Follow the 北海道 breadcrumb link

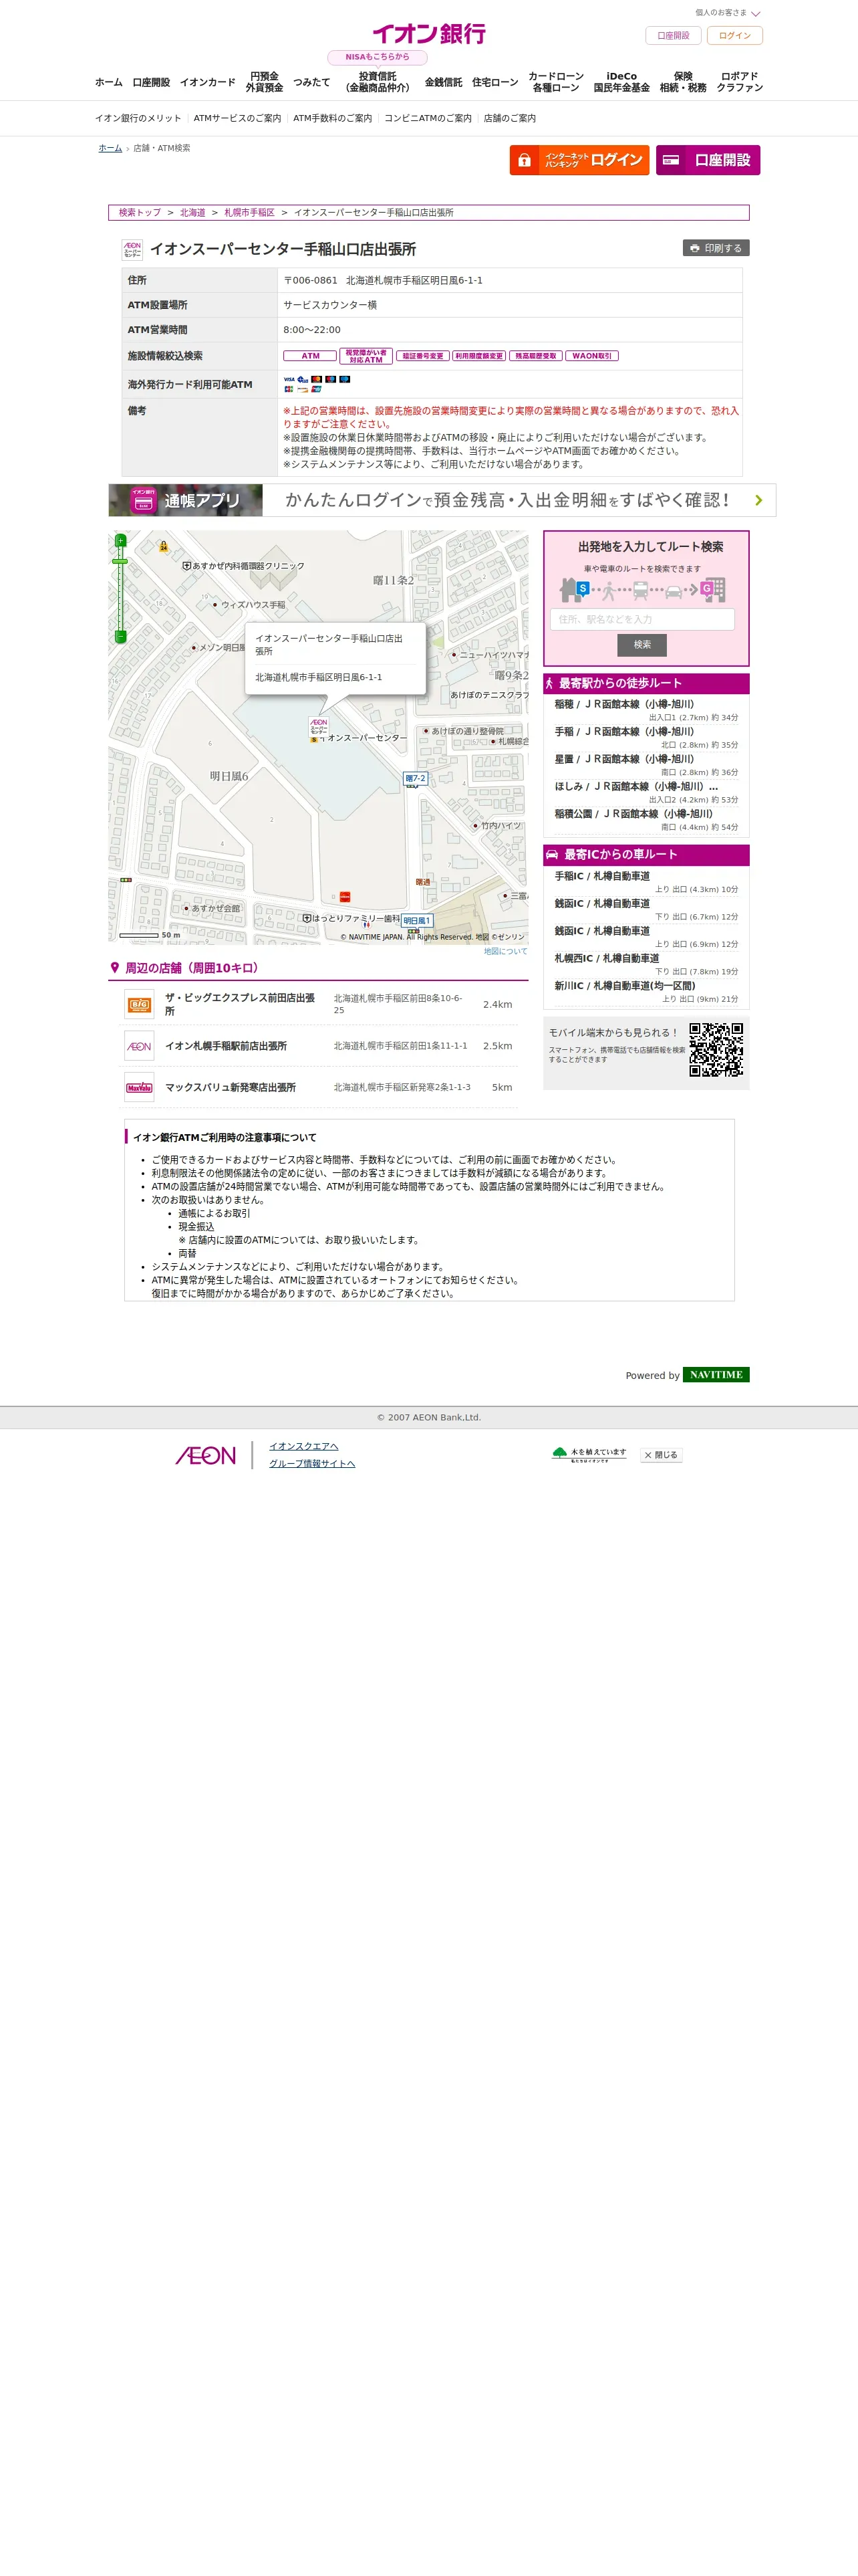point(192,213)
